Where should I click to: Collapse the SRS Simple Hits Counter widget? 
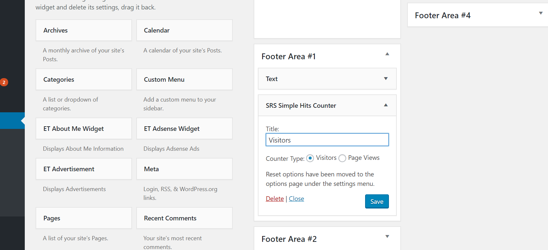[x=386, y=105]
